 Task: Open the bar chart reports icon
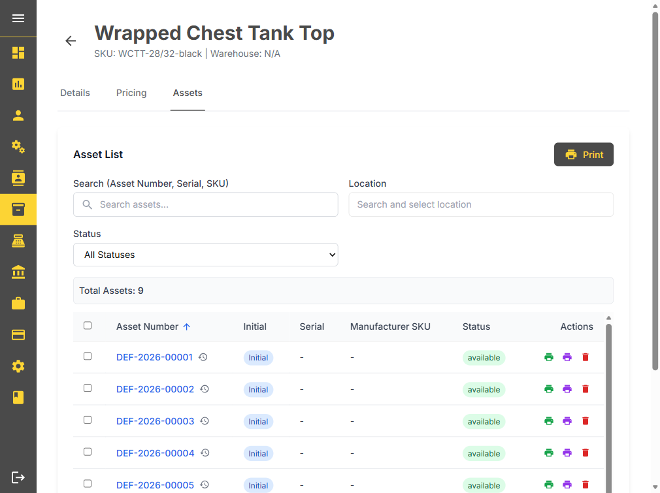[18, 84]
